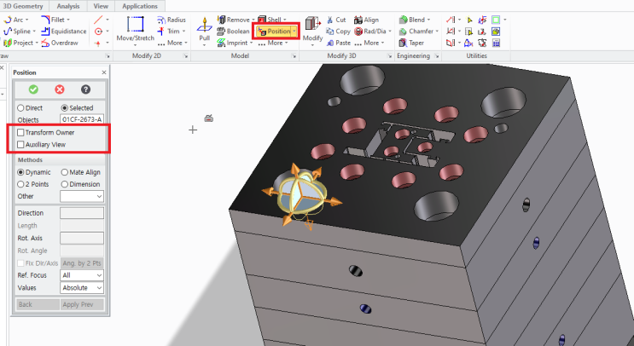634x346 pixels.
Task: Choose the Dynamic method
Action: [x=34, y=172]
